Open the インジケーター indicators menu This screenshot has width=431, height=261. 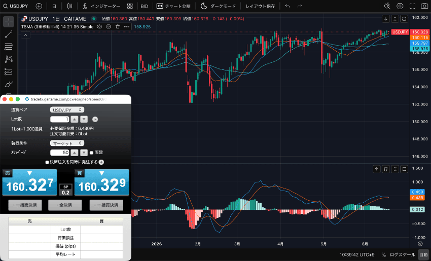(101, 6)
